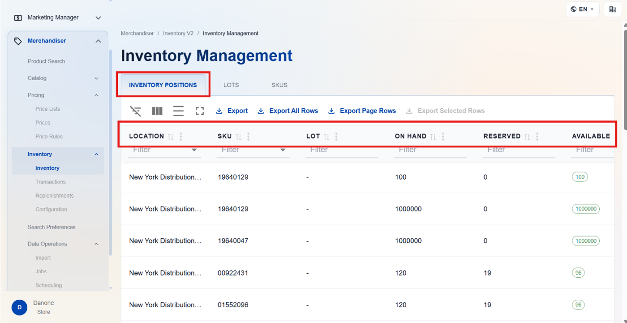Click the sidebar vertical scrollbar
This screenshot has width=627, height=323.
(x=111, y=152)
